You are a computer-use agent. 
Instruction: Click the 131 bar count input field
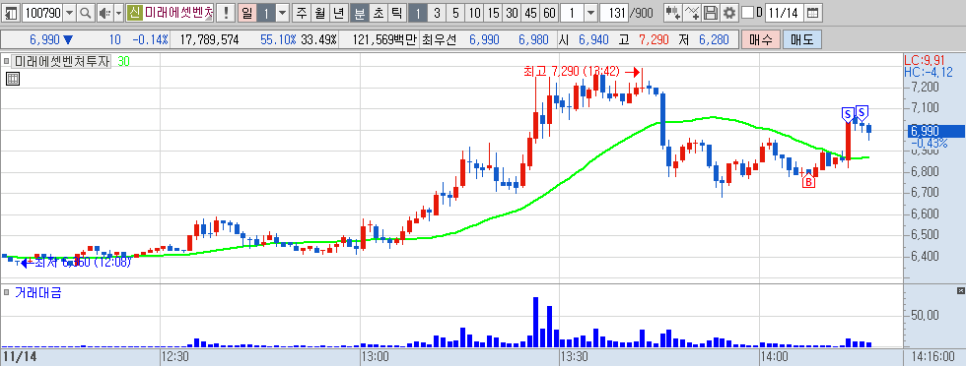tap(614, 13)
